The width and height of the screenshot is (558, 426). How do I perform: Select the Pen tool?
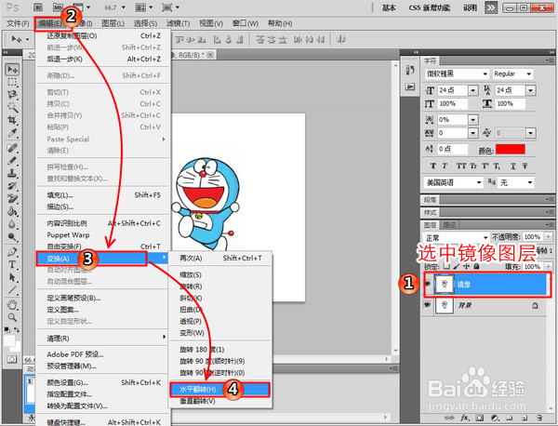pyautogui.click(x=12, y=252)
